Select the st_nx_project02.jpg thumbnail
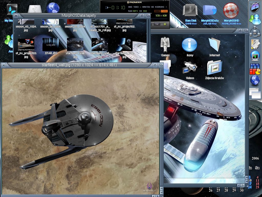Image resolution: width=262 pixels, height=197 pixels. point(124,22)
